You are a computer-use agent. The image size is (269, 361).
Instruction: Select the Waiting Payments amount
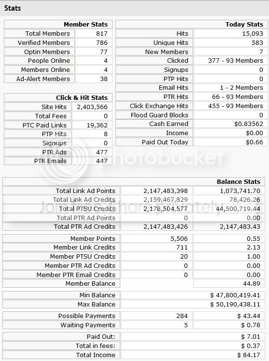coord(251,325)
